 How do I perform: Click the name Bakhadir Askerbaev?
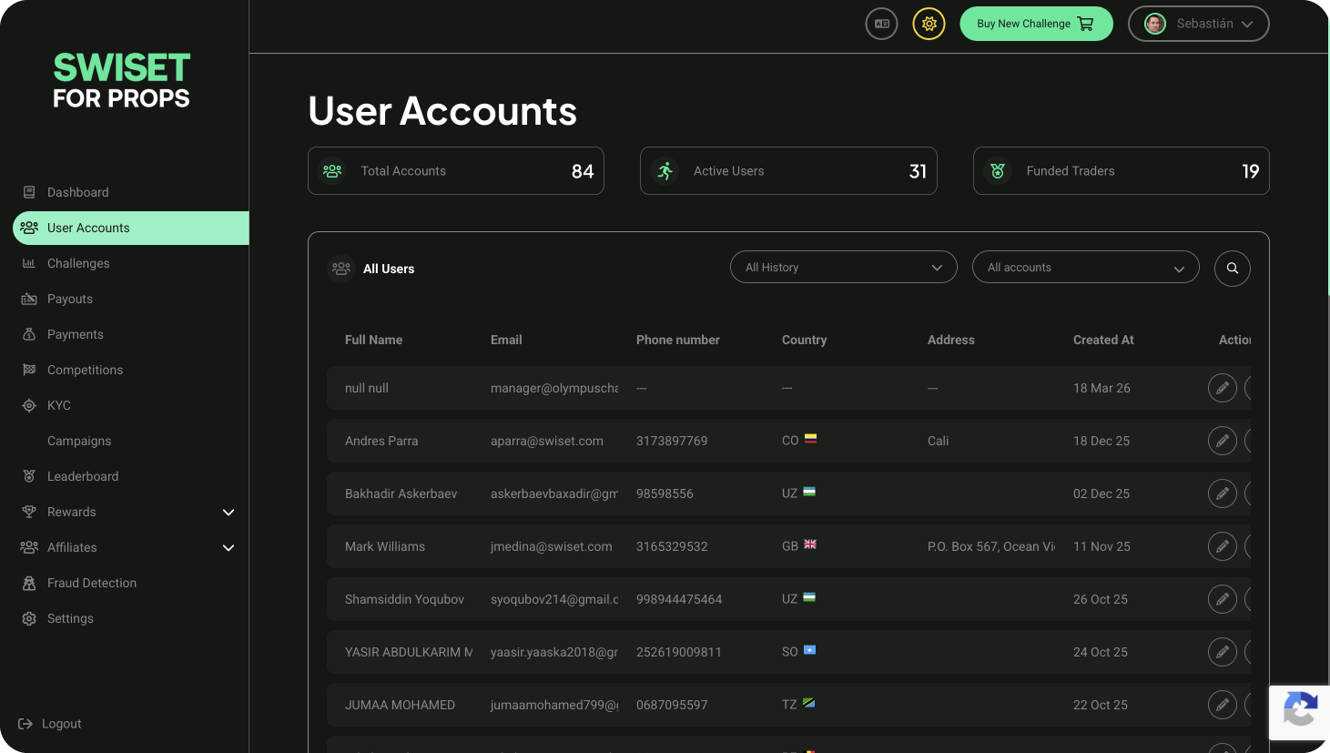pyautogui.click(x=401, y=494)
